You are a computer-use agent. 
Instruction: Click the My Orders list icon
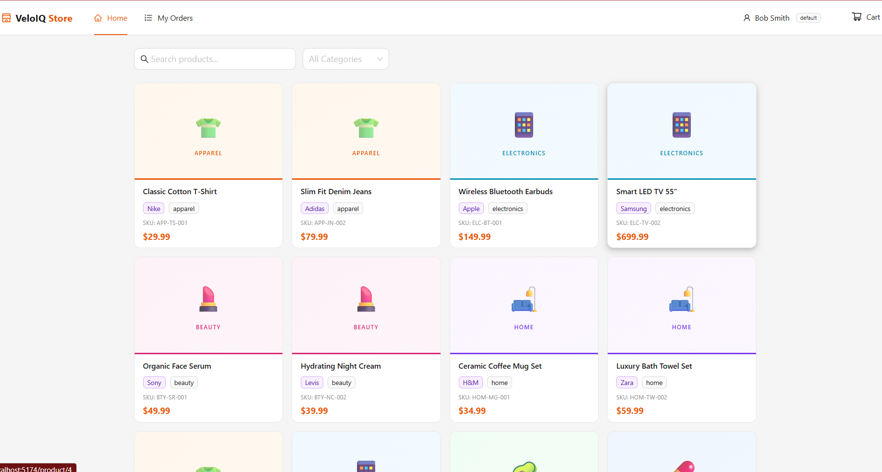coord(148,18)
